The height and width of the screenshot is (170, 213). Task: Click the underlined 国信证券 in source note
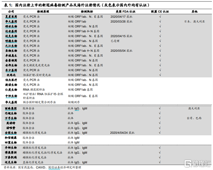point(54,167)
